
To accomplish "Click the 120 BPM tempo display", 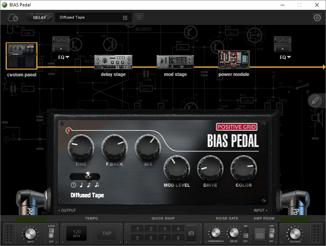I will (77, 234).
